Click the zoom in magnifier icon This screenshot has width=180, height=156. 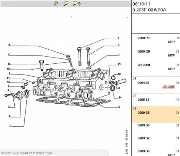pyautogui.click(x=55, y=4)
